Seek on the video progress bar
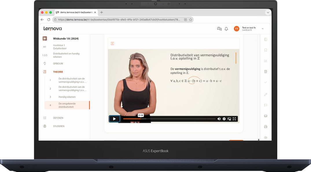This screenshot has width=311, height=172. pyautogui.click(x=169, y=119)
